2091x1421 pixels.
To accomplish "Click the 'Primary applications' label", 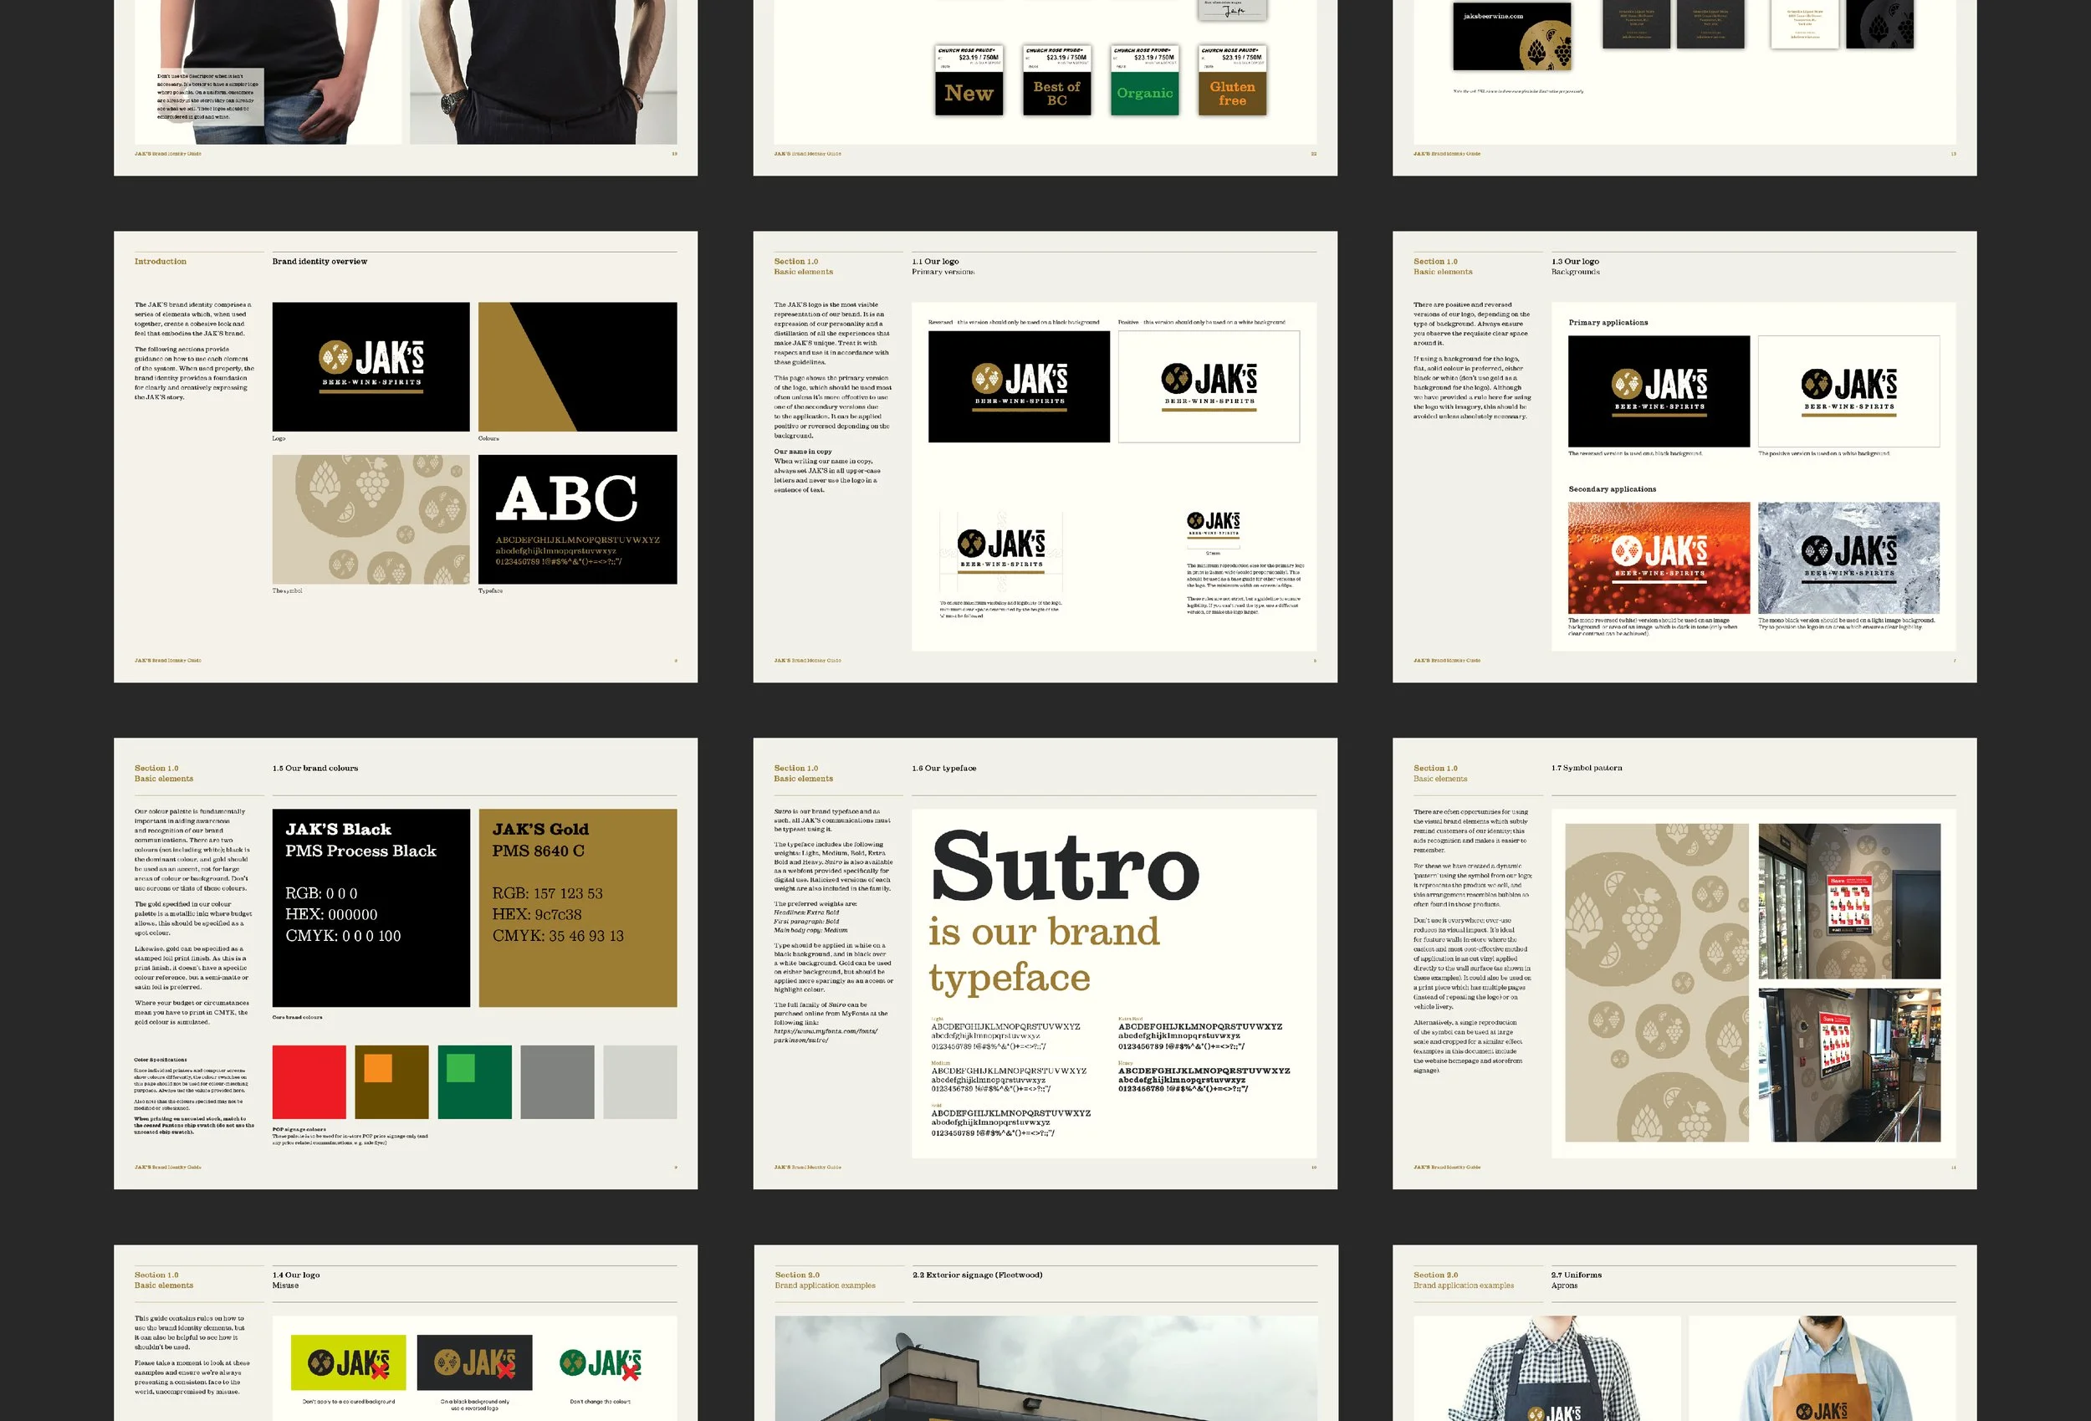I will click(x=1608, y=322).
